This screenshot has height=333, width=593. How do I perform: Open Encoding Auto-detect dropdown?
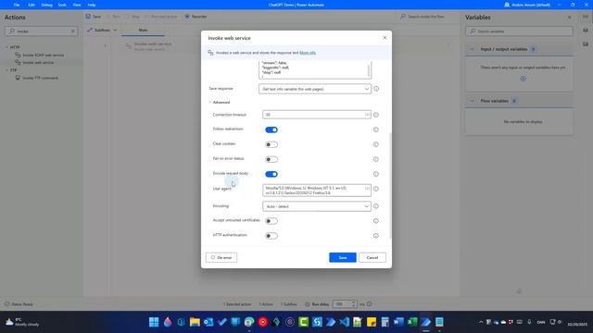[x=317, y=206]
